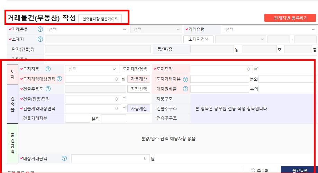Focus the 토지계약대상면적 input field
The image size is (318, 173).
(93, 79)
